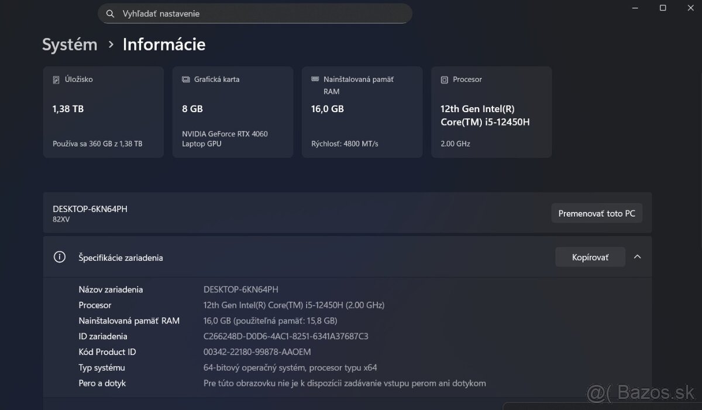
Task: Click the Kód Product ID value
Action: (x=257, y=352)
